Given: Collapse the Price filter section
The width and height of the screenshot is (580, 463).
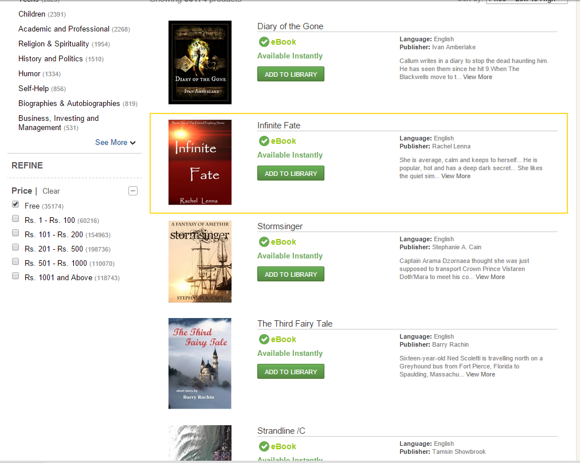Looking at the screenshot, I should [x=132, y=191].
